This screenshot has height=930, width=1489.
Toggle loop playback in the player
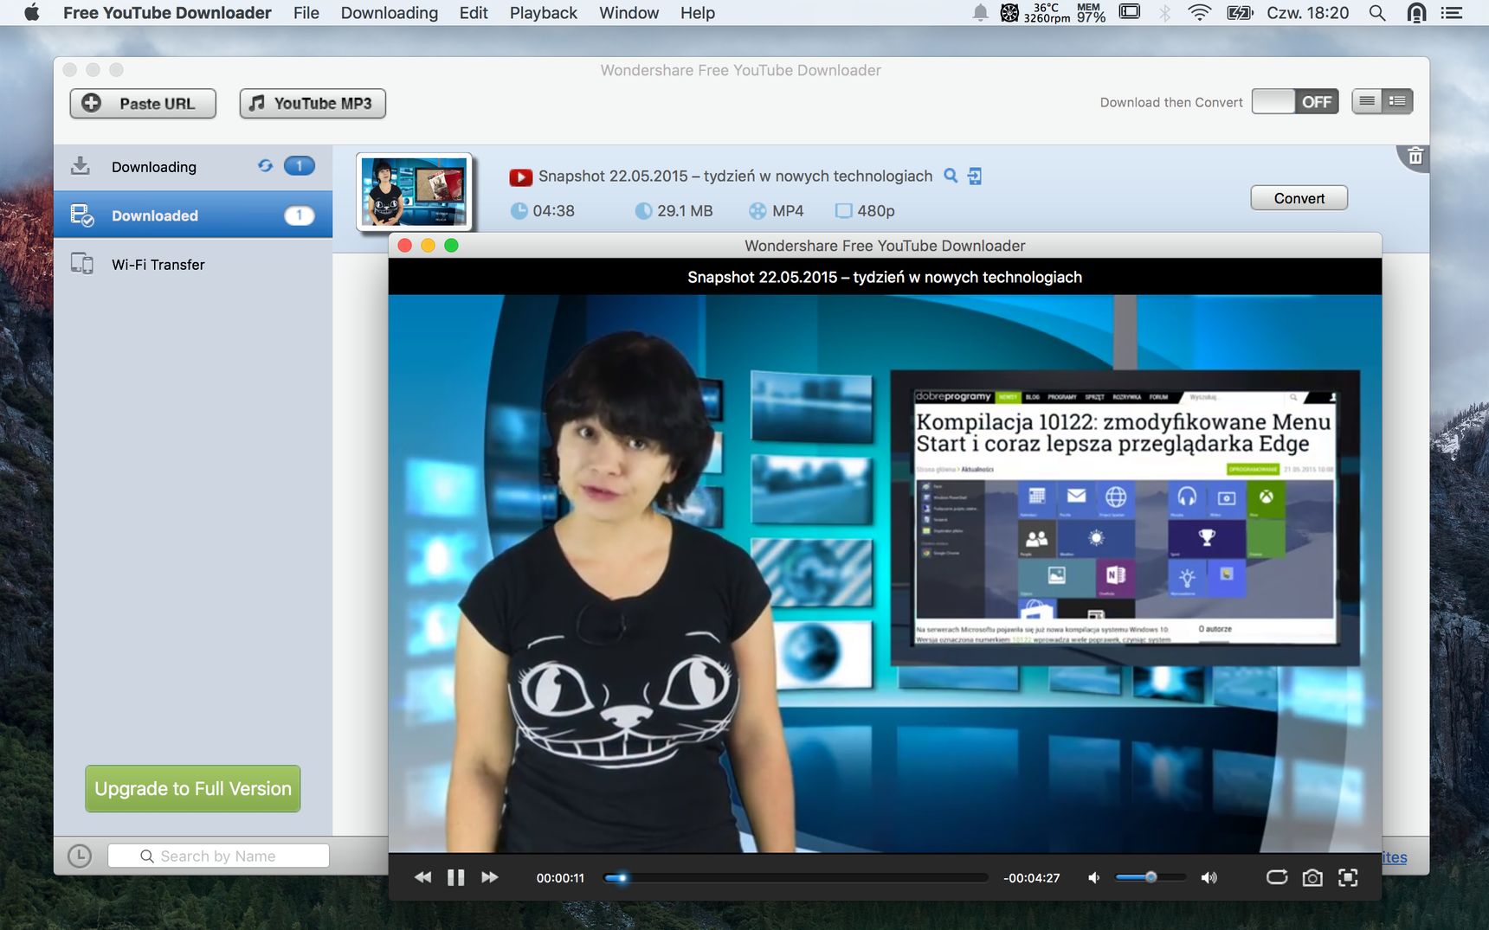tap(1277, 877)
